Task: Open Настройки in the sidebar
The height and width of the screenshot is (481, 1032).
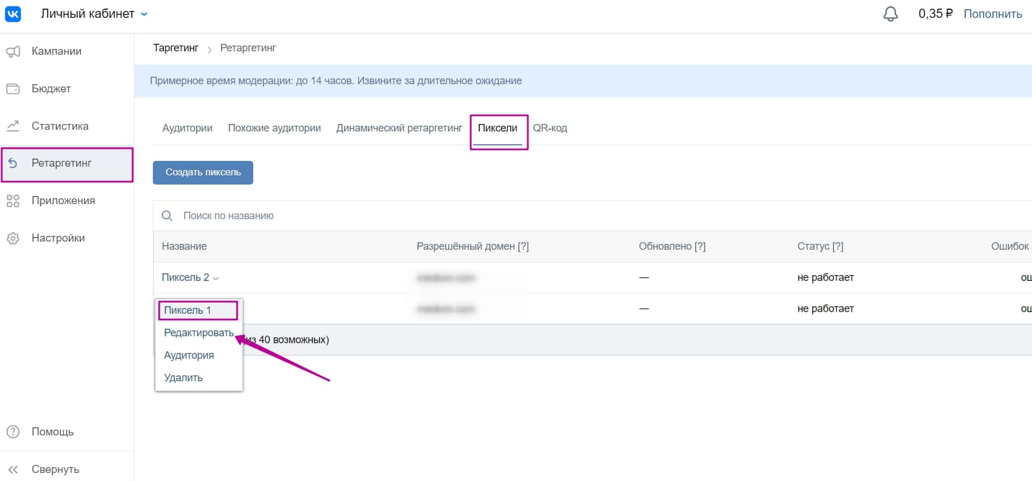Action: pos(58,238)
